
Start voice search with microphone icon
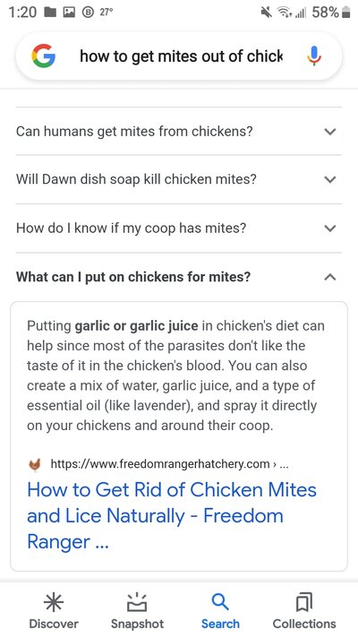click(x=314, y=56)
